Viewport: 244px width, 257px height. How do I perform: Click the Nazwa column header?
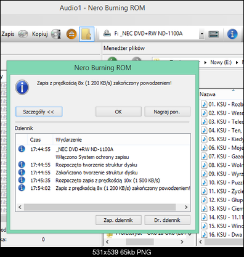click(208, 94)
